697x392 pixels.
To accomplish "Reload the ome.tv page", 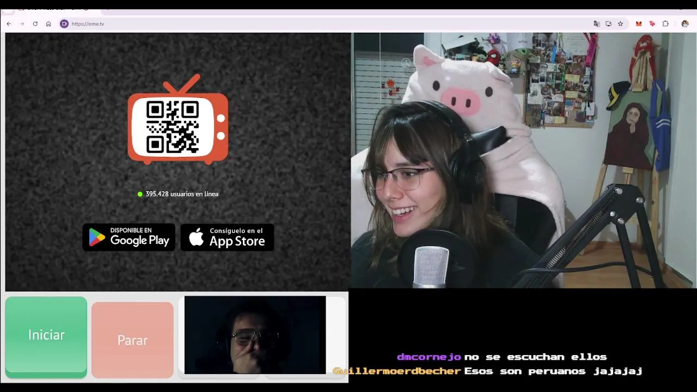I will [35, 24].
